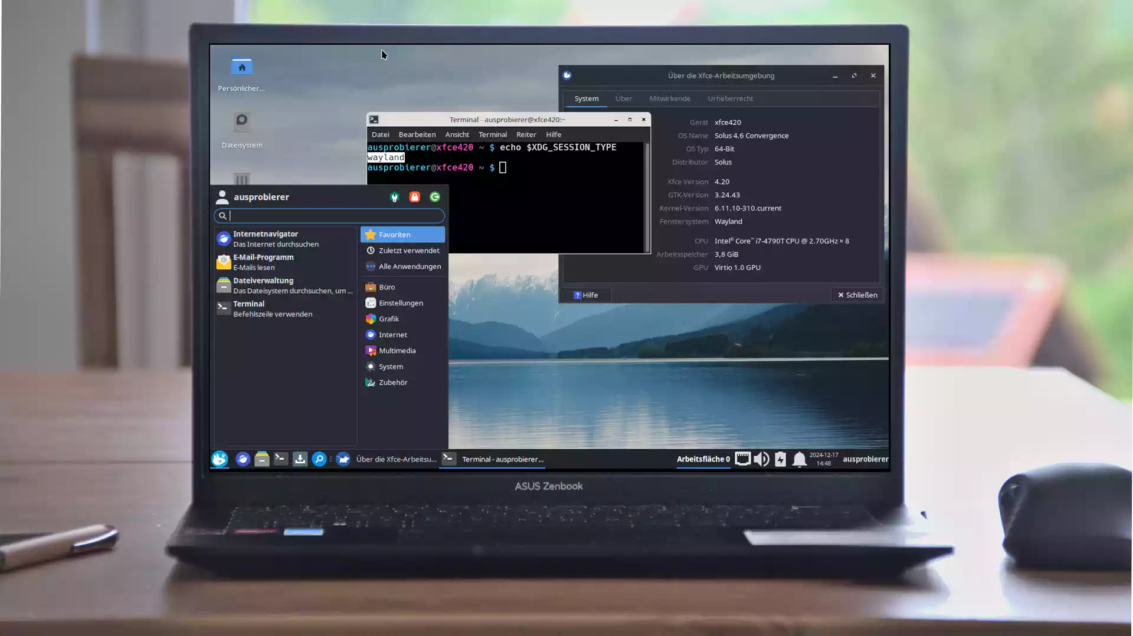Click the Wayland Fenstersystem value
This screenshot has width=1133, height=636.
coord(728,222)
